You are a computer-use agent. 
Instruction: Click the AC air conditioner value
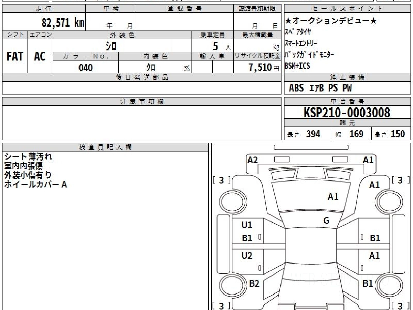coord(40,56)
